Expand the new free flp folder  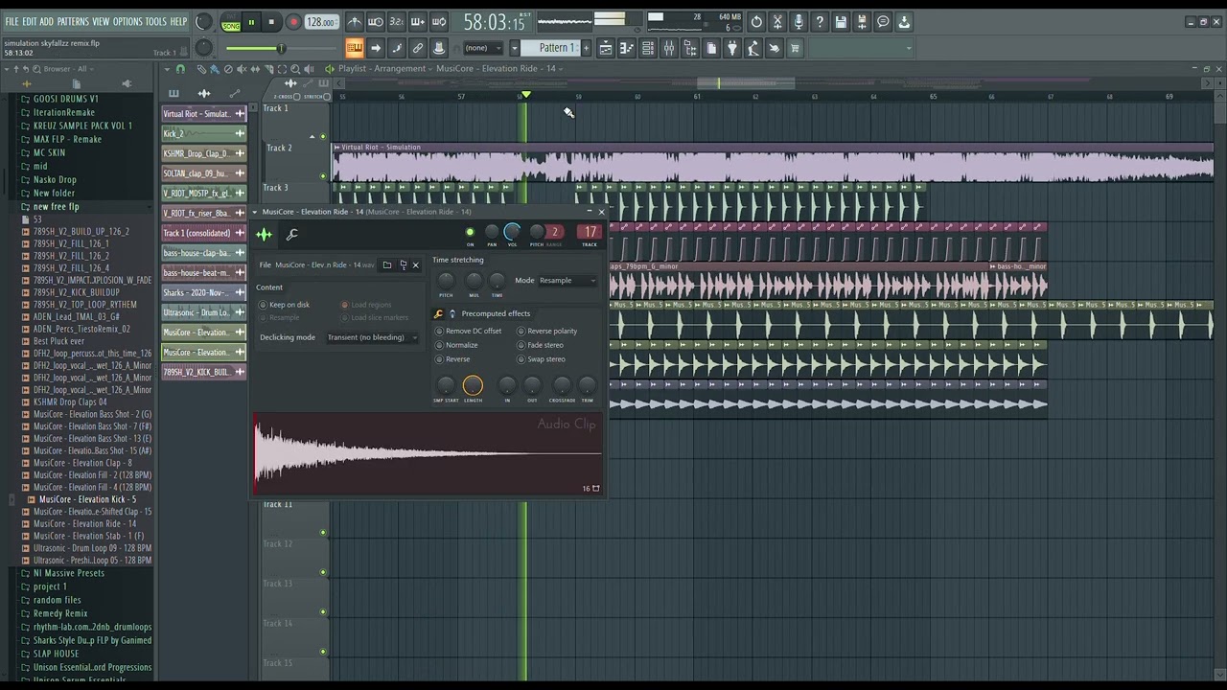[x=56, y=207]
